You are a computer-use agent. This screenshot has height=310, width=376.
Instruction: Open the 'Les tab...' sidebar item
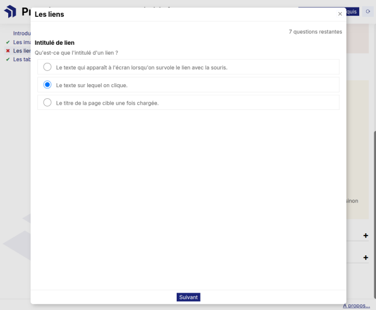click(x=22, y=59)
